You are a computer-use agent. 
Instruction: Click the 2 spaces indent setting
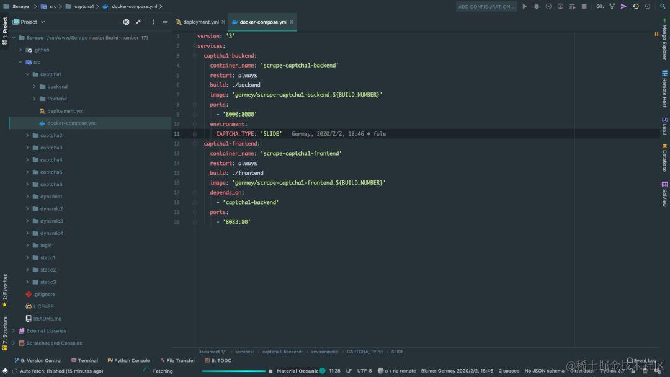509,371
